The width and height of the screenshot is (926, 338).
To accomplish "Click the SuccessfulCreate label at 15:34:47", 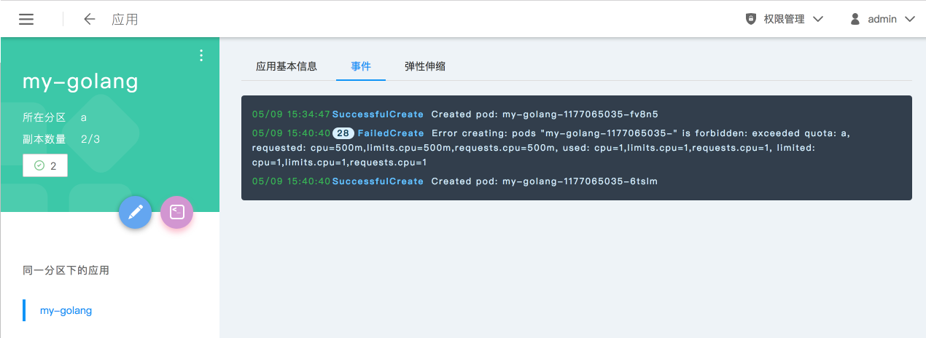I will click(x=378, y=114).
